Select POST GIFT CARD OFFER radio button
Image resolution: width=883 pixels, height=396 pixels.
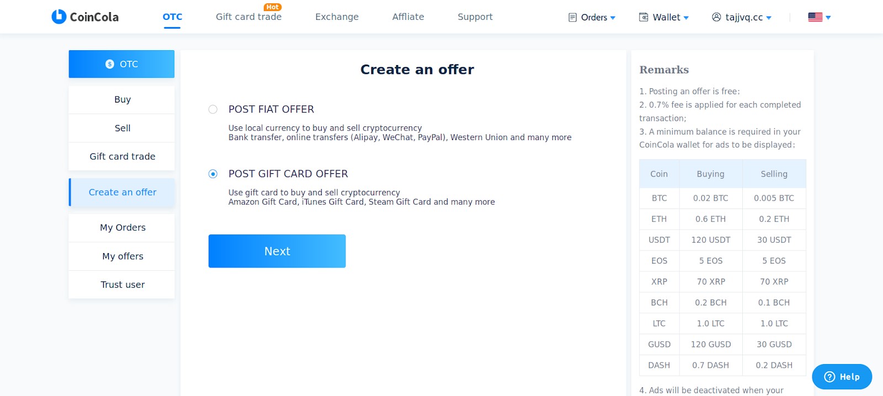[213, 174]
